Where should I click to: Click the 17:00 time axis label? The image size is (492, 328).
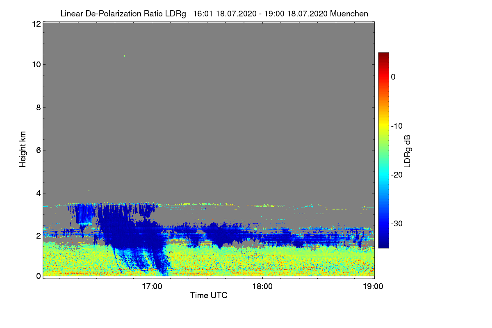(152, 287)
